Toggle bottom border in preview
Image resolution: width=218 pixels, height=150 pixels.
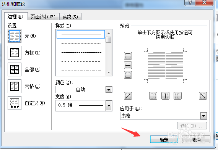point(128,75)
